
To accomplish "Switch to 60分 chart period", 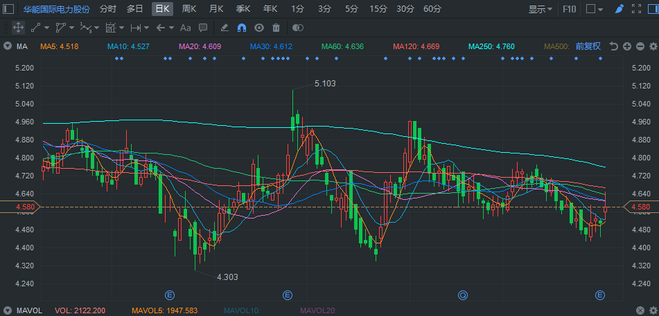I will [x=432, y=9].
